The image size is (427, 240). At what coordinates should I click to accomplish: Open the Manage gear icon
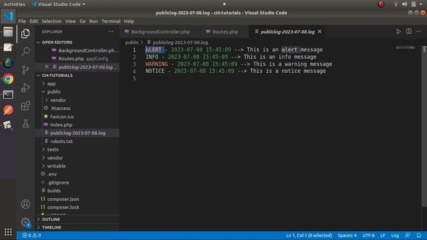(25, 222)
